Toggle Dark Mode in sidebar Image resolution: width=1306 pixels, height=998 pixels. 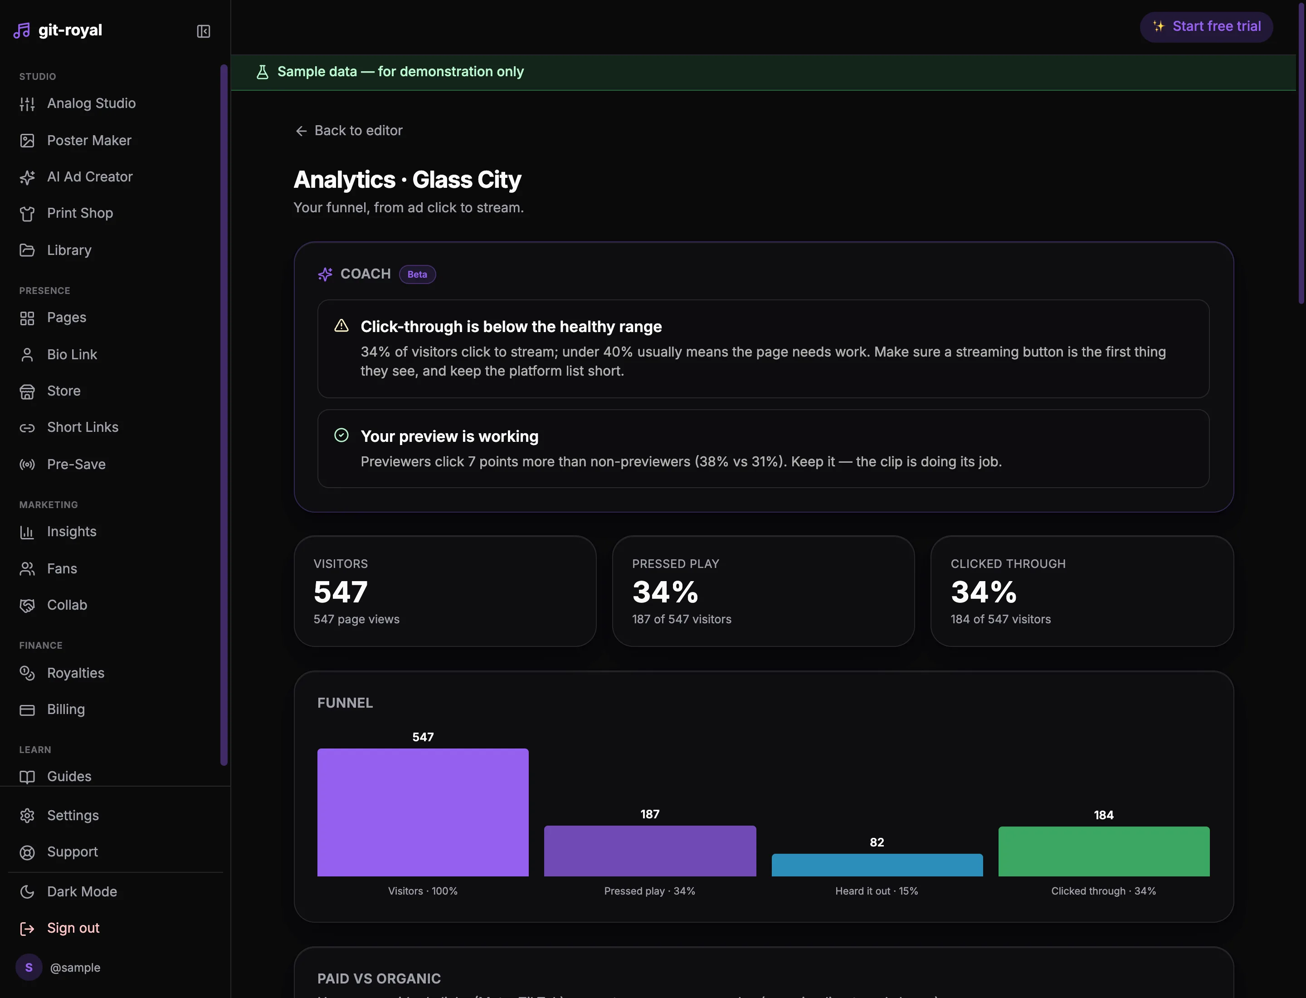click(x=115, y=892)
